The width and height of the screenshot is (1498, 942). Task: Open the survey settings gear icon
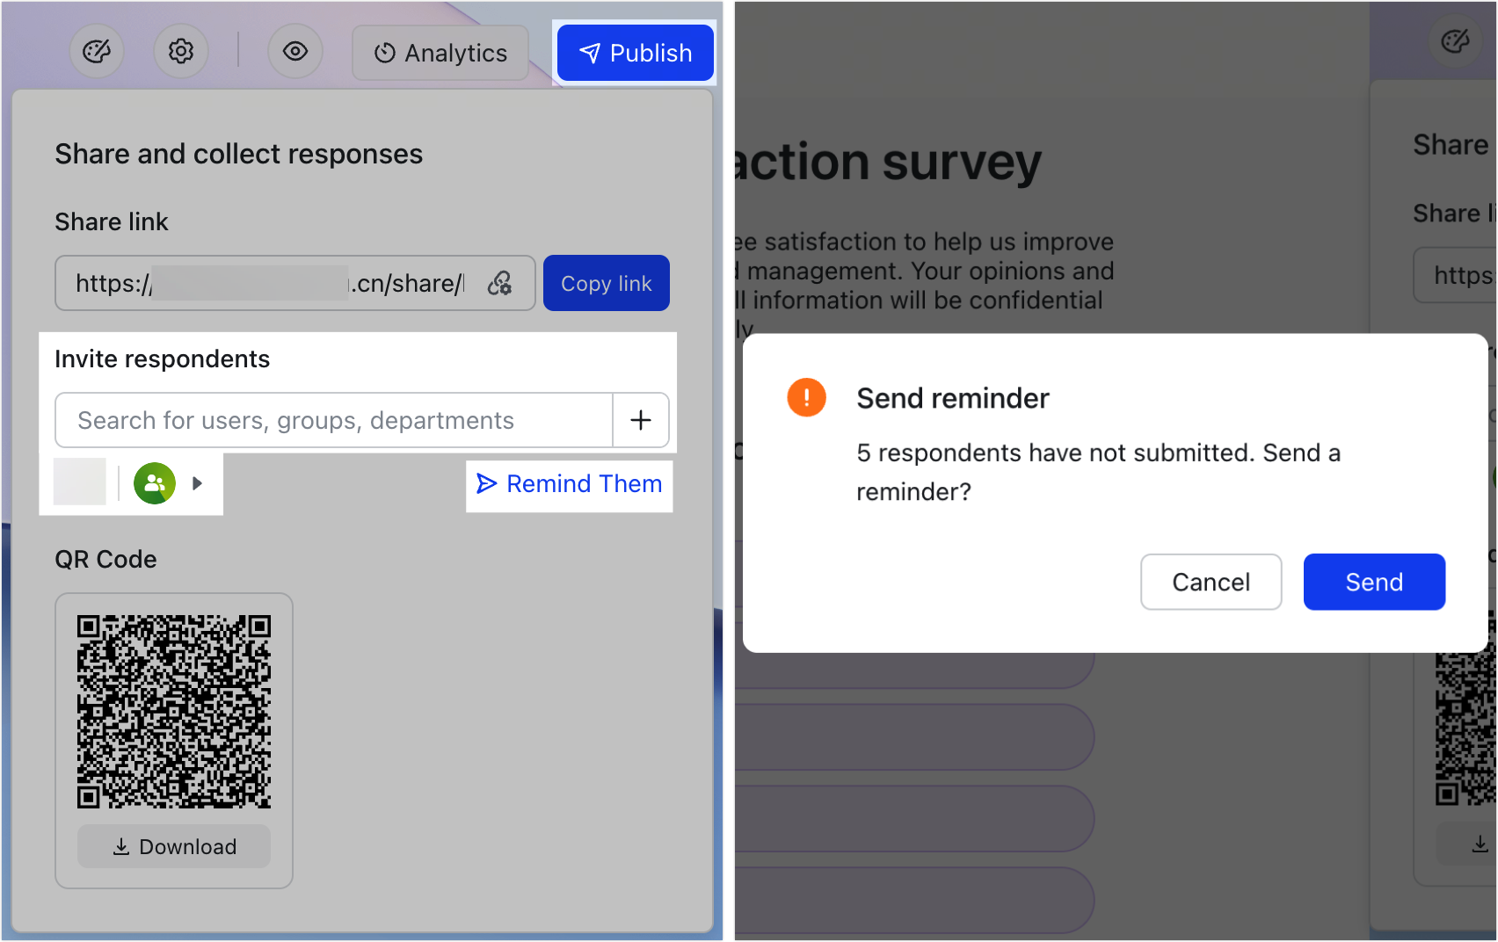(x=181, y=52)
